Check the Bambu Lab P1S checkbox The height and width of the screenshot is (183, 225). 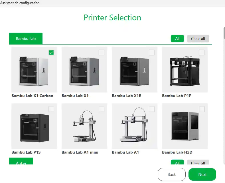pyautogui.click(x=51, y=109)
